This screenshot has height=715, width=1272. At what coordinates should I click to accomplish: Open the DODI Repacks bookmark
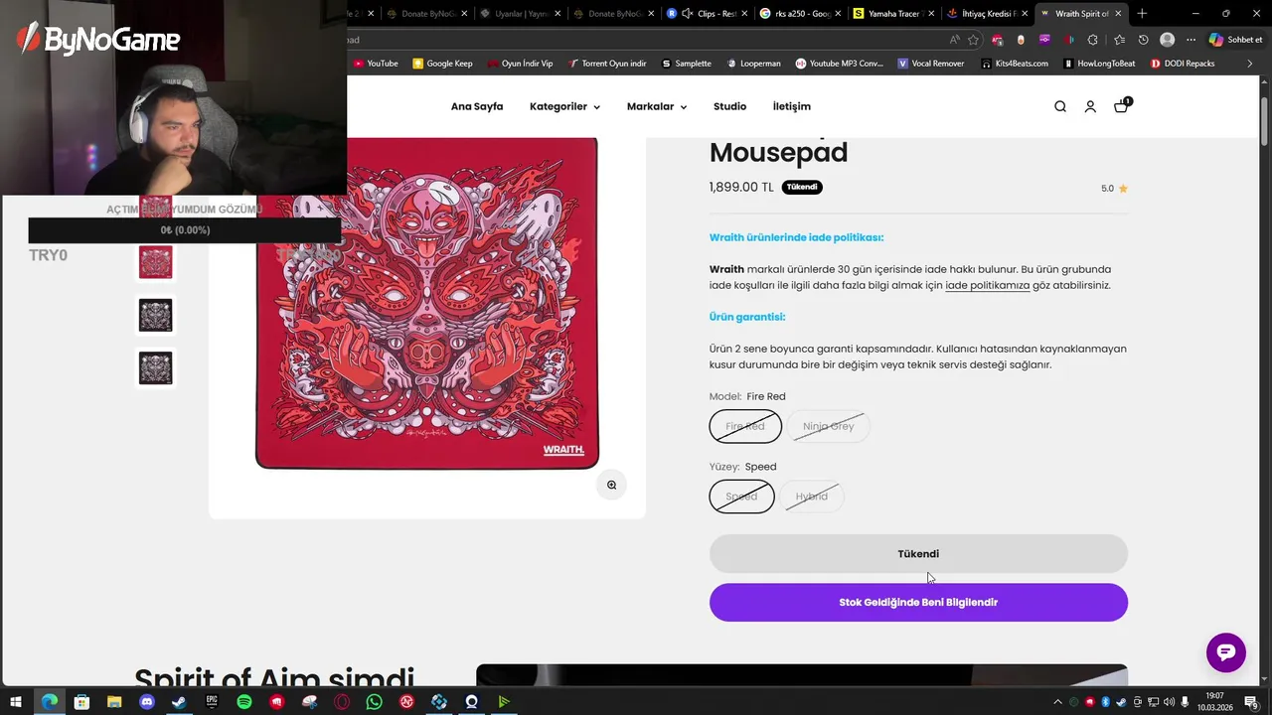(x=1183, y=64)
